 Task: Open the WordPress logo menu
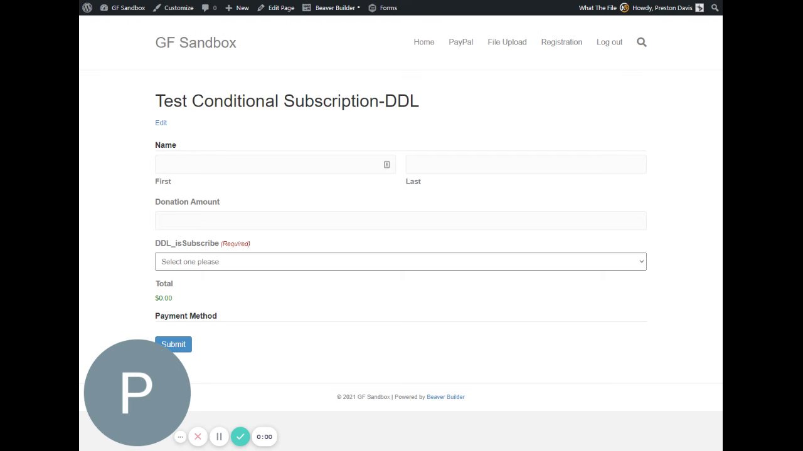click(x=87, y=8)
